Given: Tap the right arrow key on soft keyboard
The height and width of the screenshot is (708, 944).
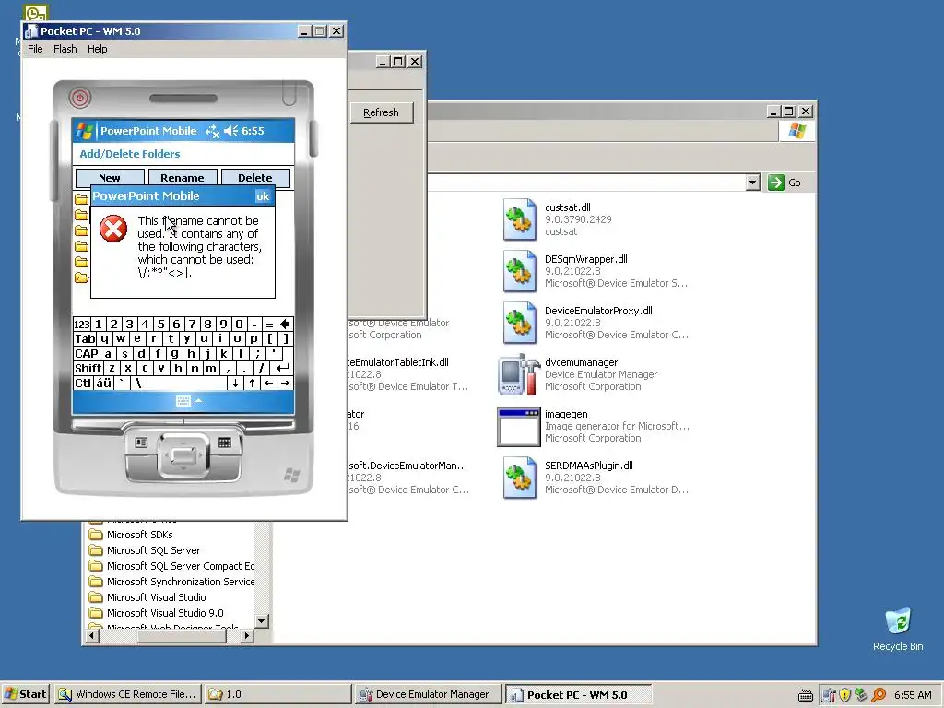Looking at the screenshot, I should click(286, 383).
